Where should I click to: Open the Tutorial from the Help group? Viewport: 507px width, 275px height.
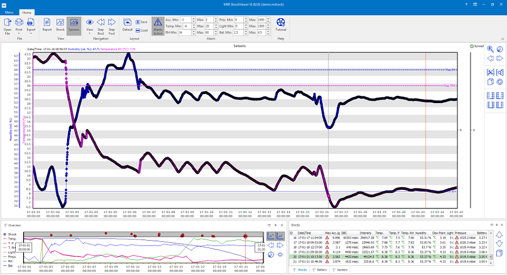point(281,25)
